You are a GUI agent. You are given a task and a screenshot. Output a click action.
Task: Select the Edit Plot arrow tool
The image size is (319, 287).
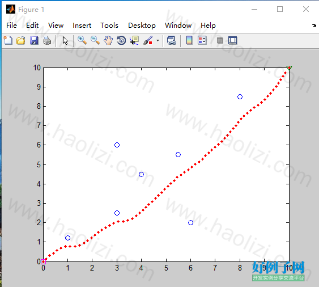tap(65, 40)
